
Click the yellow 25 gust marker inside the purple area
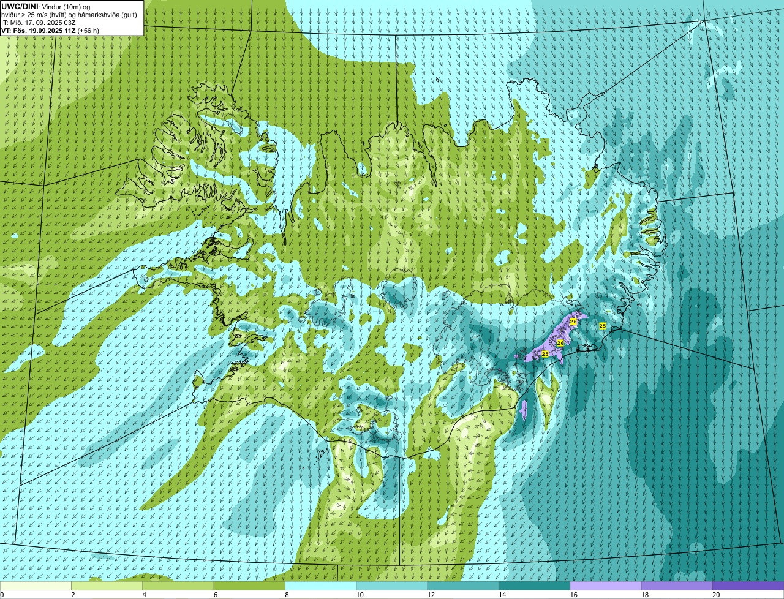[x=545, y=354]
